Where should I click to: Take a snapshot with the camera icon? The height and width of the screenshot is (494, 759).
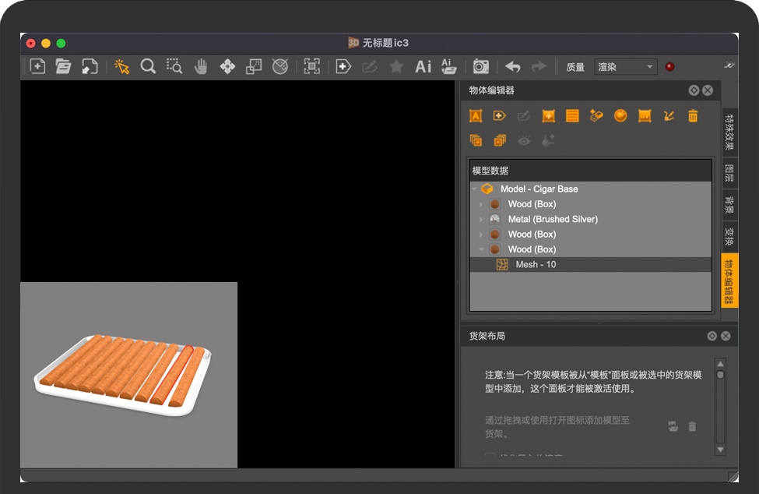tap(482, 67)
